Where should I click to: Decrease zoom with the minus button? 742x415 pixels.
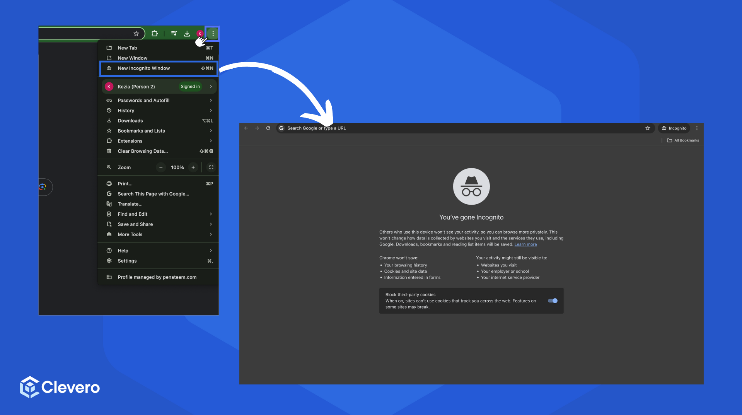click(161, 167)
